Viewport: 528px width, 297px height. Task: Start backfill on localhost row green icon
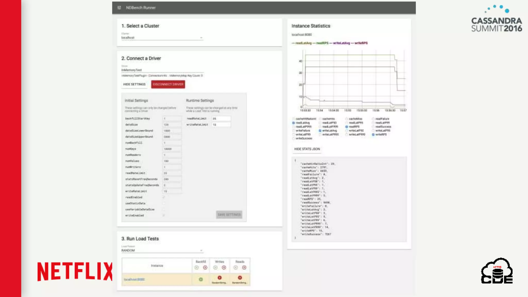click(x=201, y=279)
